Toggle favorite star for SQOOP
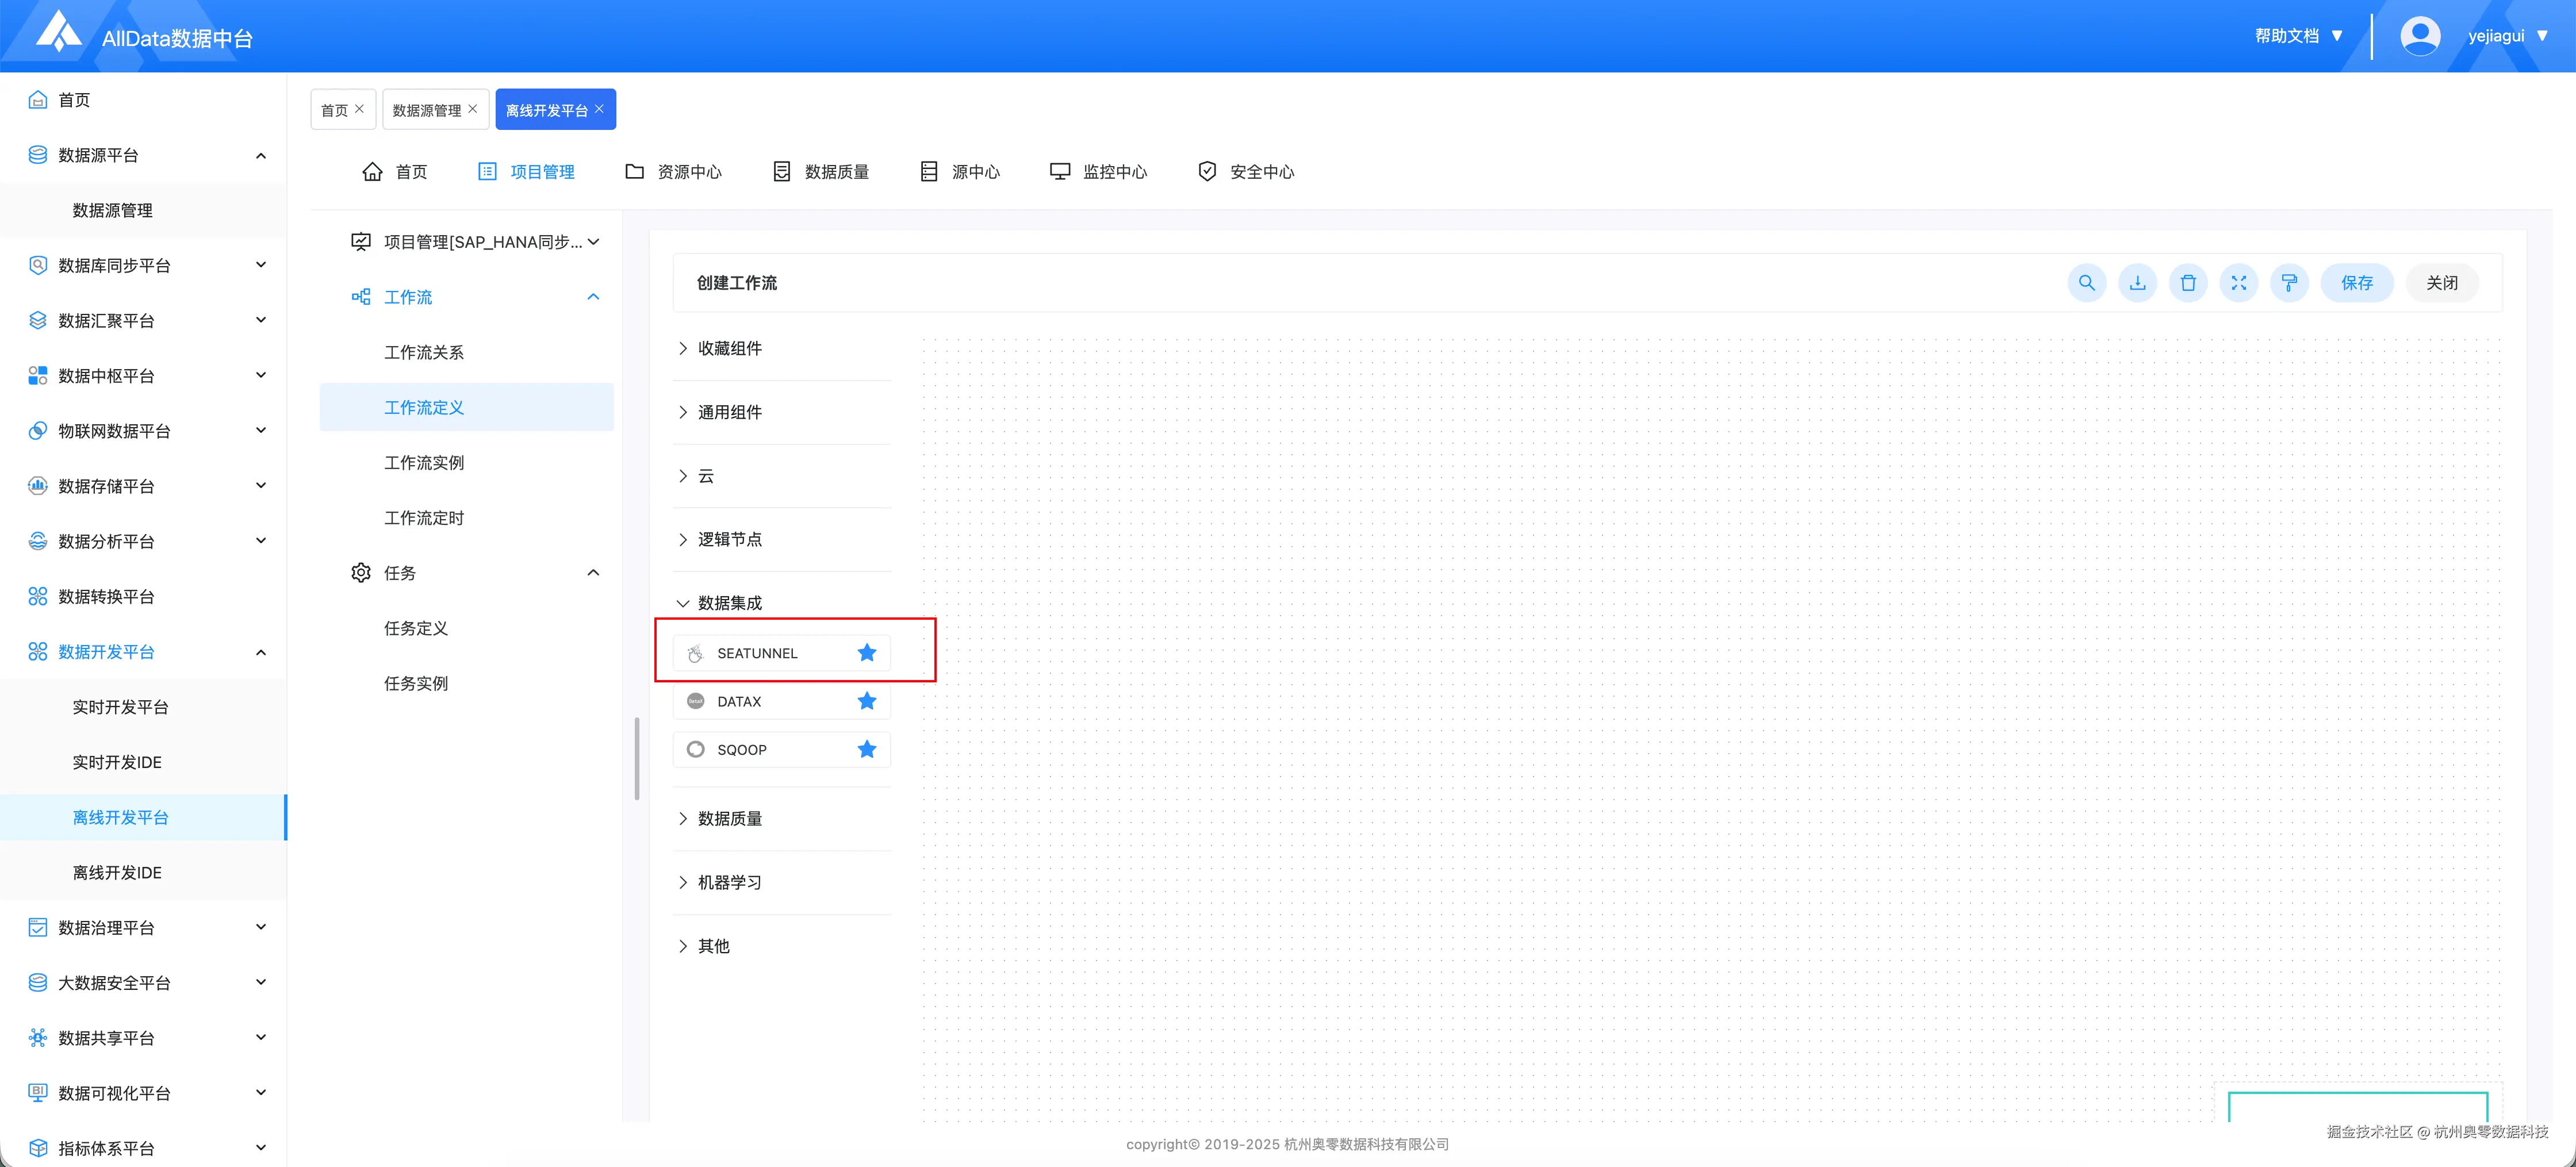The width and height of the screenshot is (2576, 1167). coord(866,749)
